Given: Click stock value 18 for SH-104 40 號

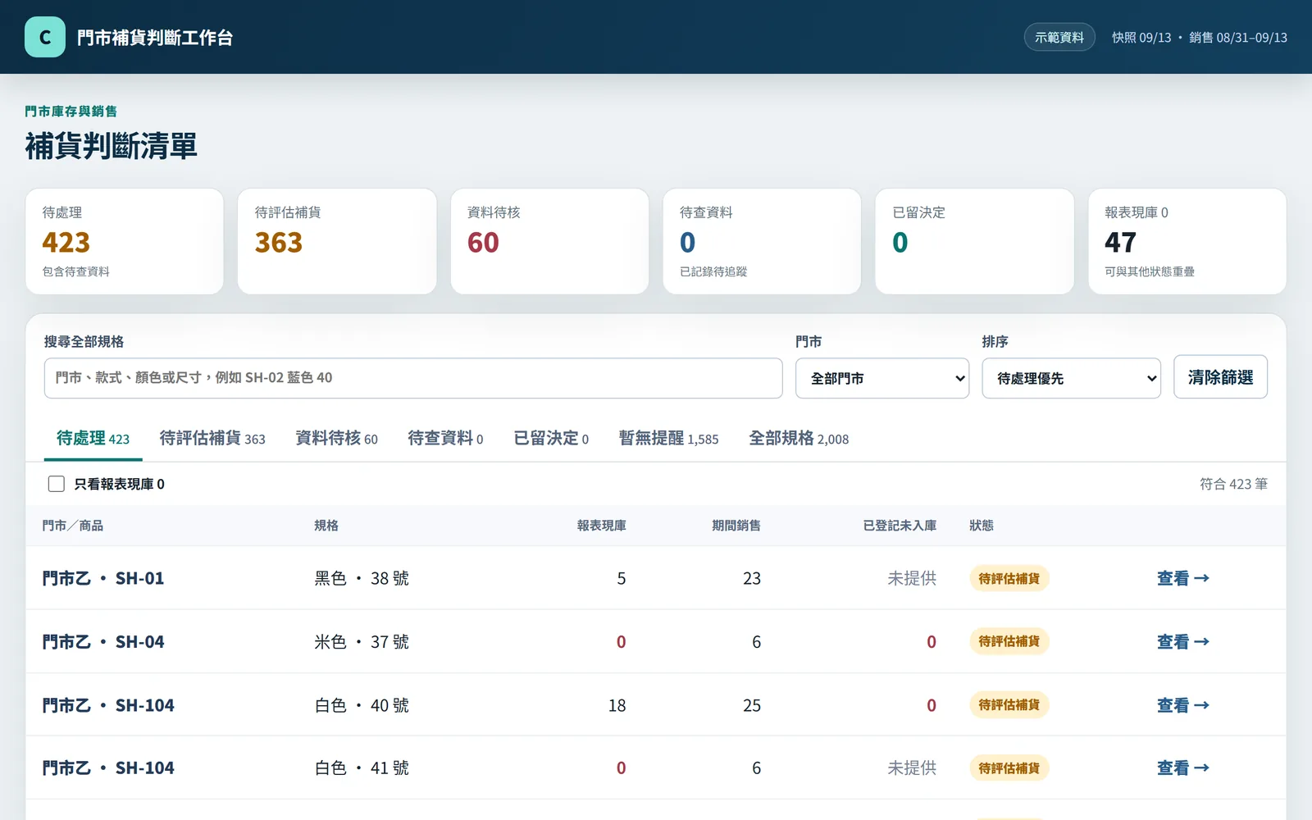Looking at the screenshot, I should 617,705.
